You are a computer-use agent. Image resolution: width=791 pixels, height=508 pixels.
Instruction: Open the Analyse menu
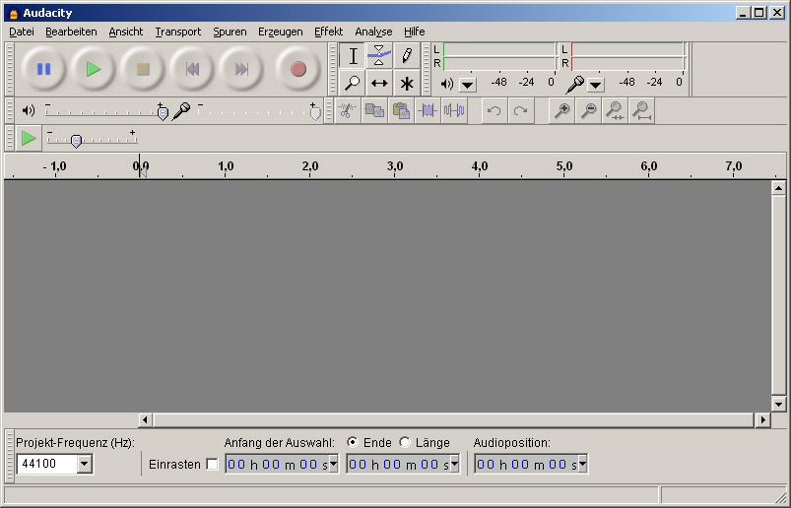click(373, 32)
